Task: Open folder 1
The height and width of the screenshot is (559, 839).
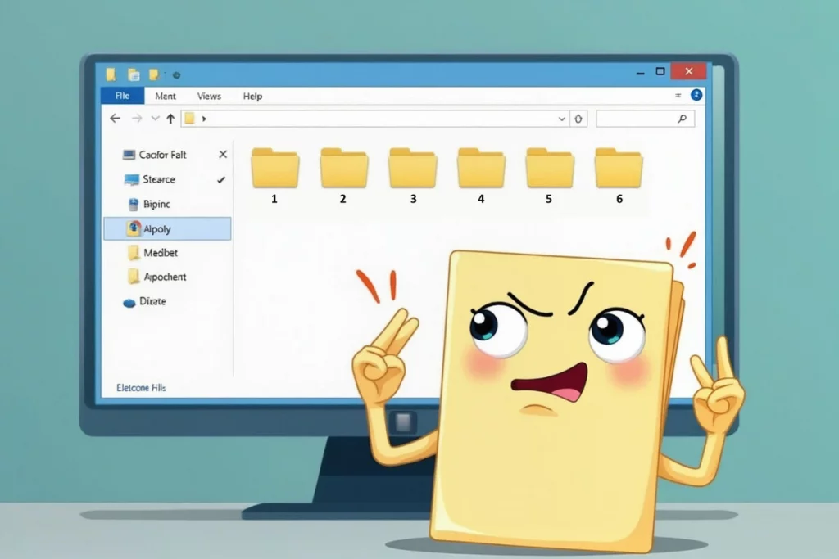Action: pyautogui.click(x=274, y=168)
